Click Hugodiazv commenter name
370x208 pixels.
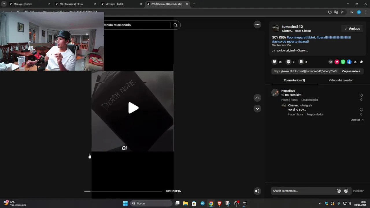click(x=288, y=91)
